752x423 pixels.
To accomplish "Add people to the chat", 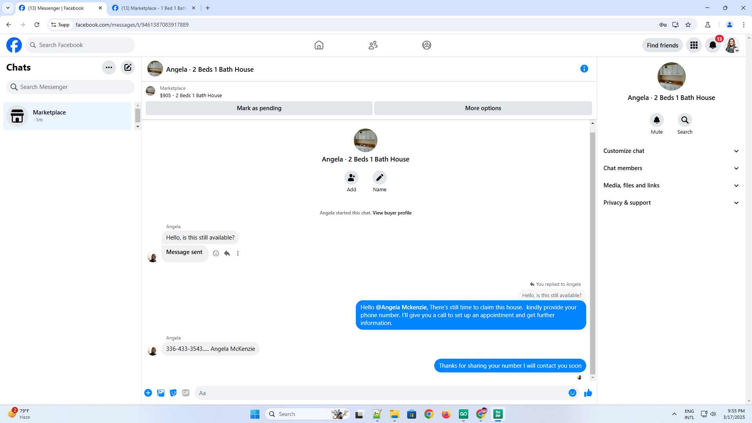I will (x=352, y=178).
